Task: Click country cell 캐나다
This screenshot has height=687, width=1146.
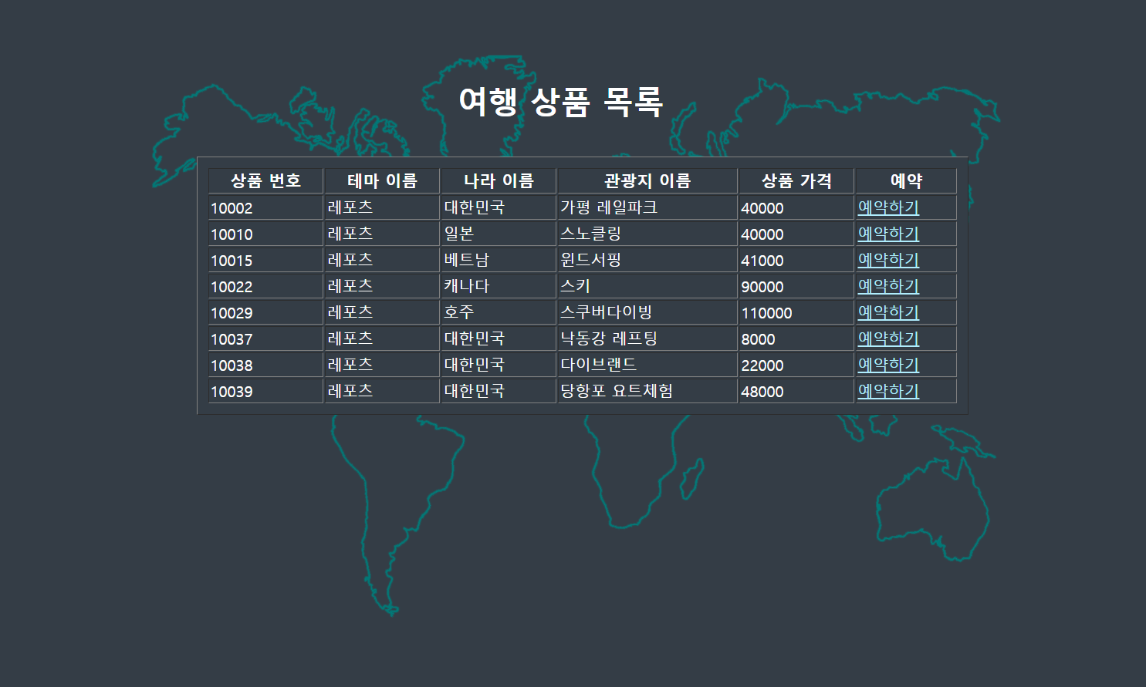Action: pos(499,286)
